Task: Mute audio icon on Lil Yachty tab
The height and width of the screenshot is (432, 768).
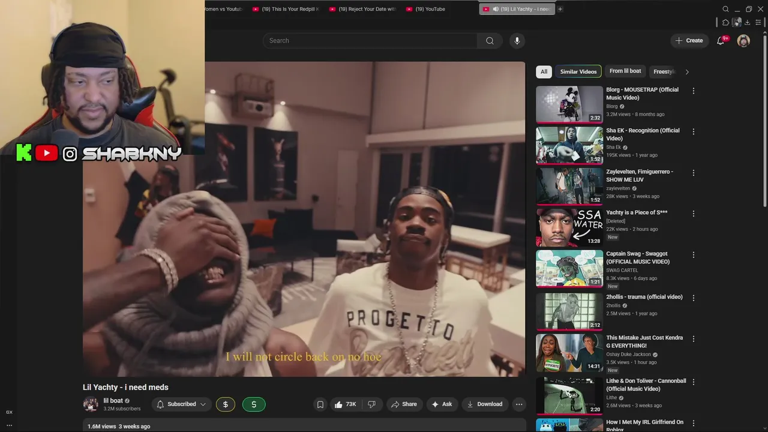Action: pyautogui.click(x=496, y=9)
